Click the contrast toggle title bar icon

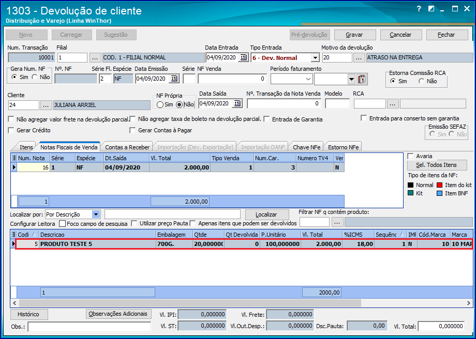(431, 9)
